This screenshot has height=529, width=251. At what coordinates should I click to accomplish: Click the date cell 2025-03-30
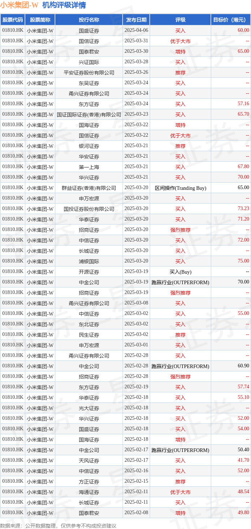136,51
